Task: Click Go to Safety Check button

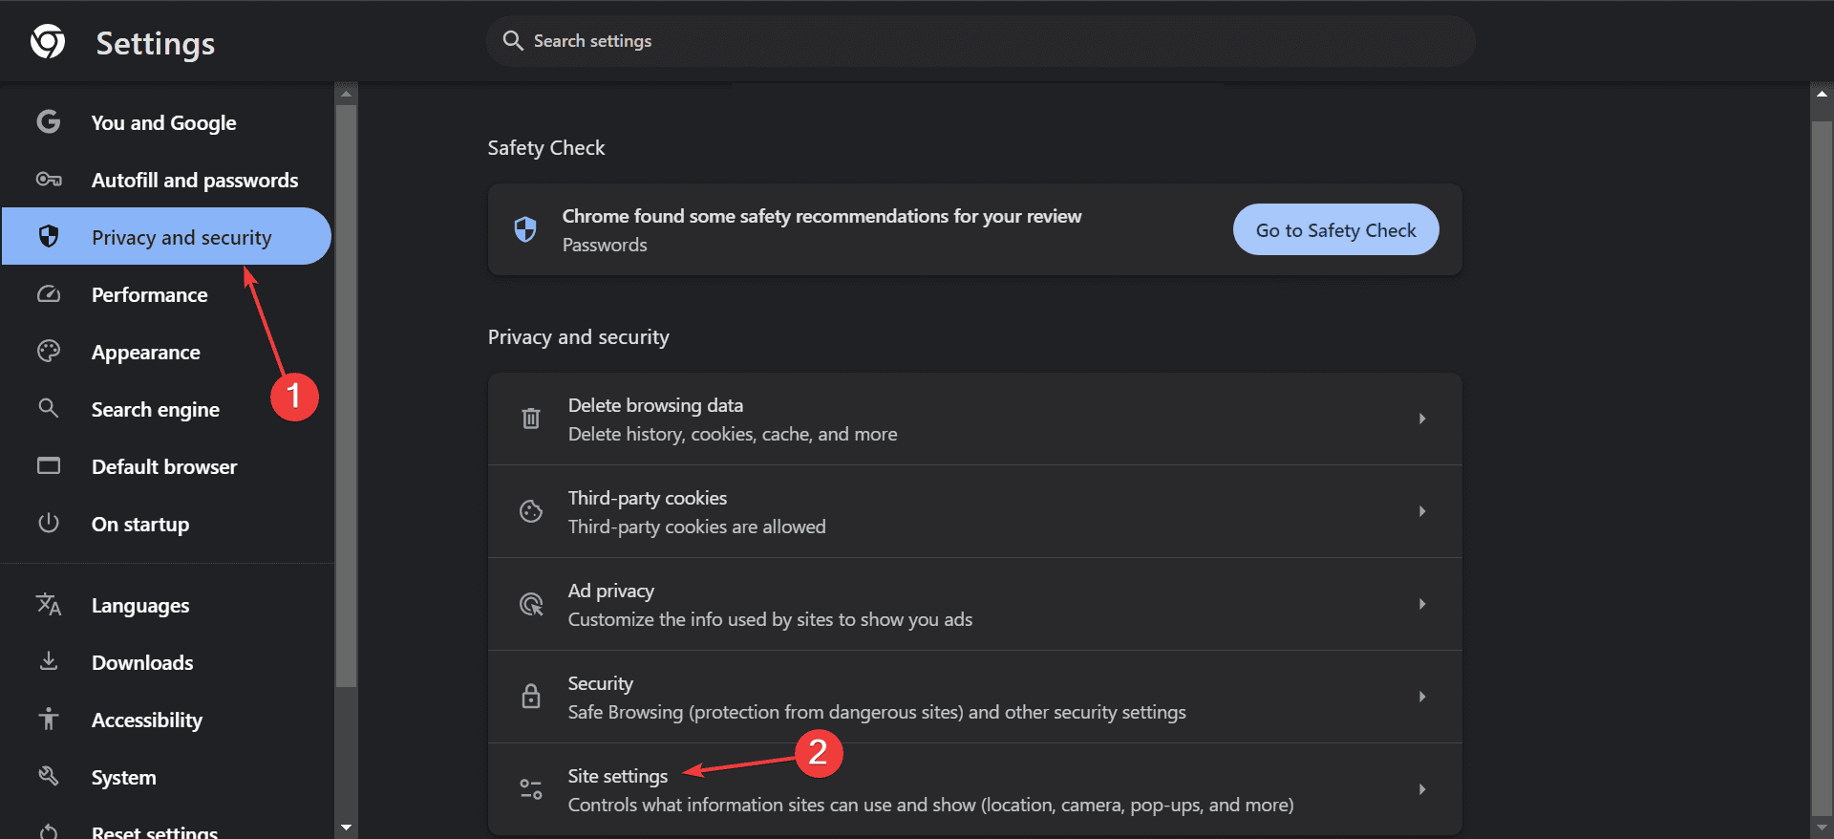Action: (x=1335, y=229)
